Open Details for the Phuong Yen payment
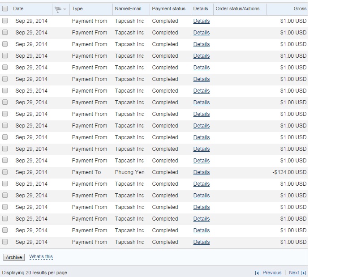Viewport: 344px width, 277px height. pyautogui.click(x=201, y=172)
